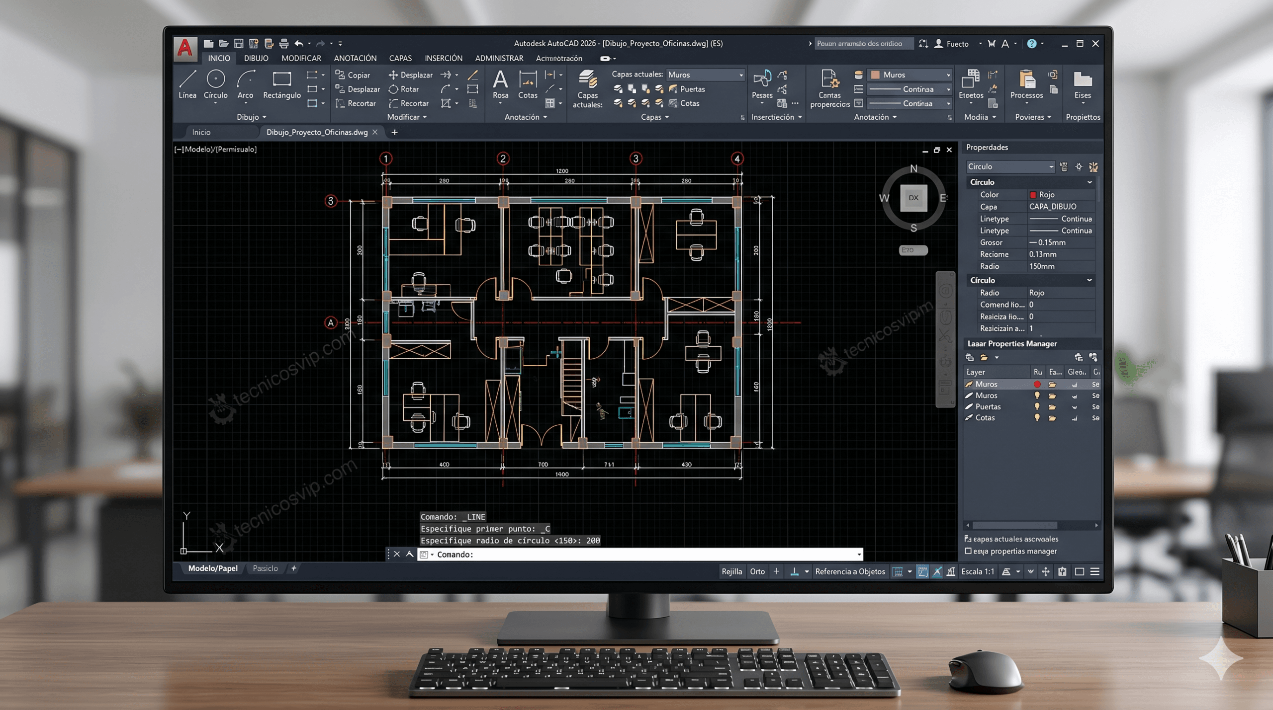This screenshot has width=1273, height=710.
Task: Click the pan cross-arrows icon in status bar
Action: pos(1046,572)
